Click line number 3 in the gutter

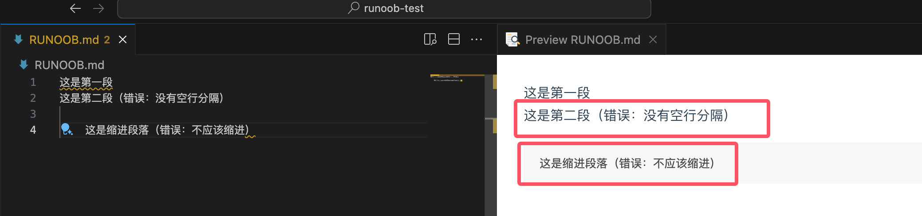(33, 114)
